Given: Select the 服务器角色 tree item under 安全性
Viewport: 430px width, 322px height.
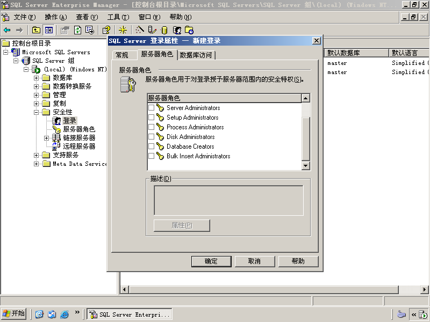Looking at the screenshot, I should (79, 129).
